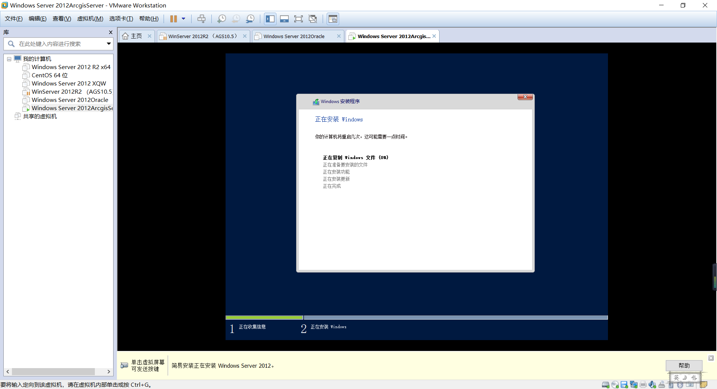The width and height of the screenshot is (717, 389).
Task: Click the 正在复制 Windows 文件 (0%) status
Action: tap(356, 158)
